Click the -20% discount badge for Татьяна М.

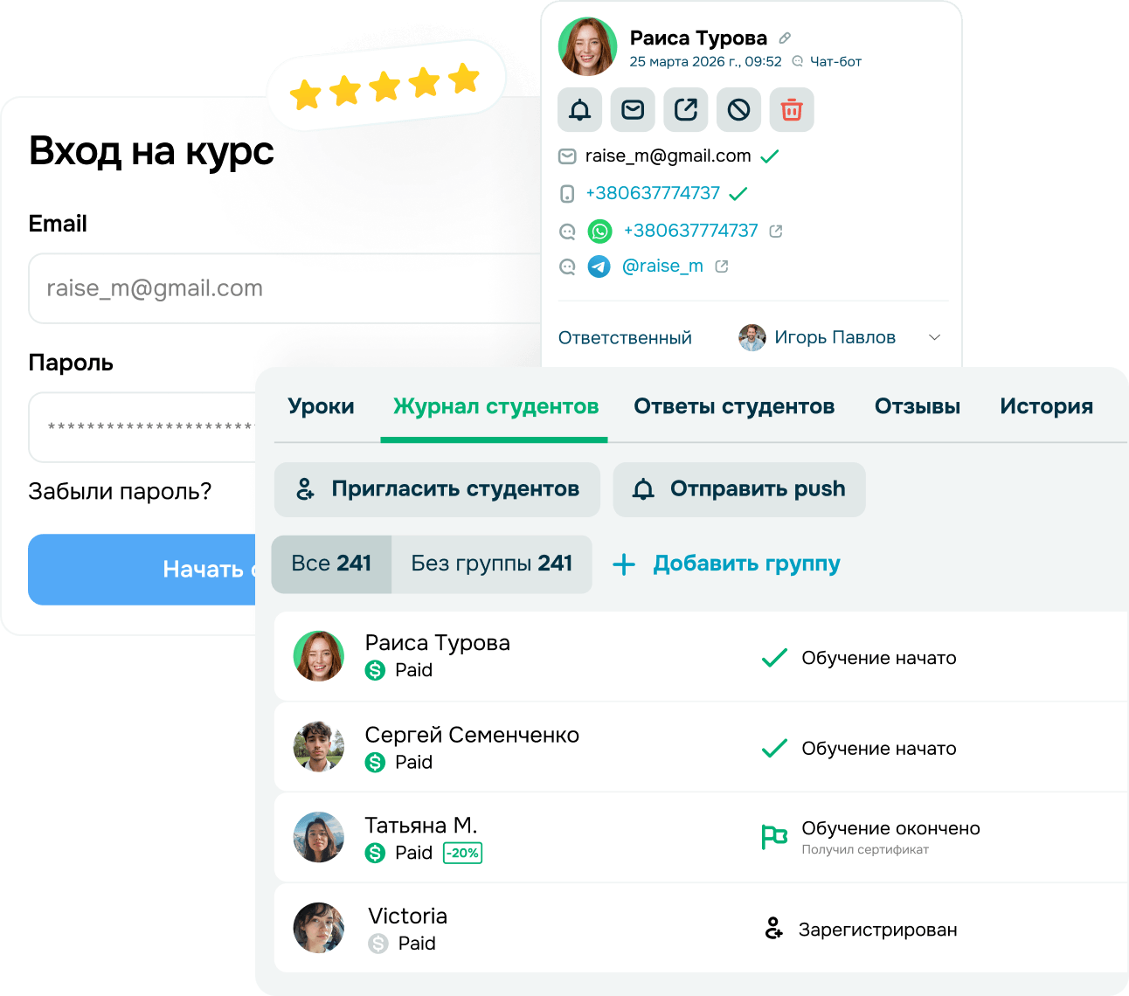click(463, 853)
